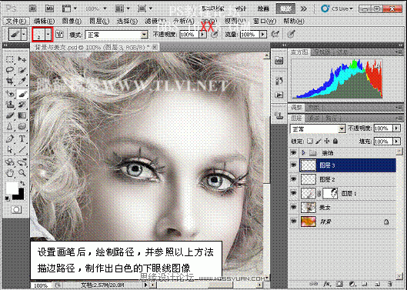Viewport: 407px width, 290px height.
Task: Select the Lasso tool
Action: pos(9,70)
